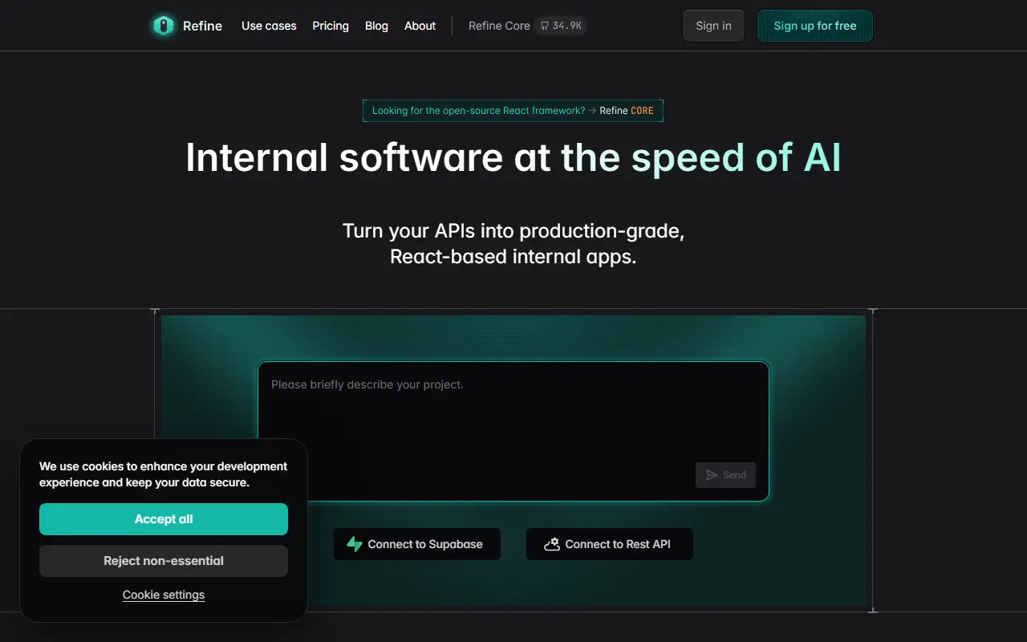Click the Sign in button
The width and height of the screenshot is (1027, 642).
pyautogui.click(x=713, y=26)
